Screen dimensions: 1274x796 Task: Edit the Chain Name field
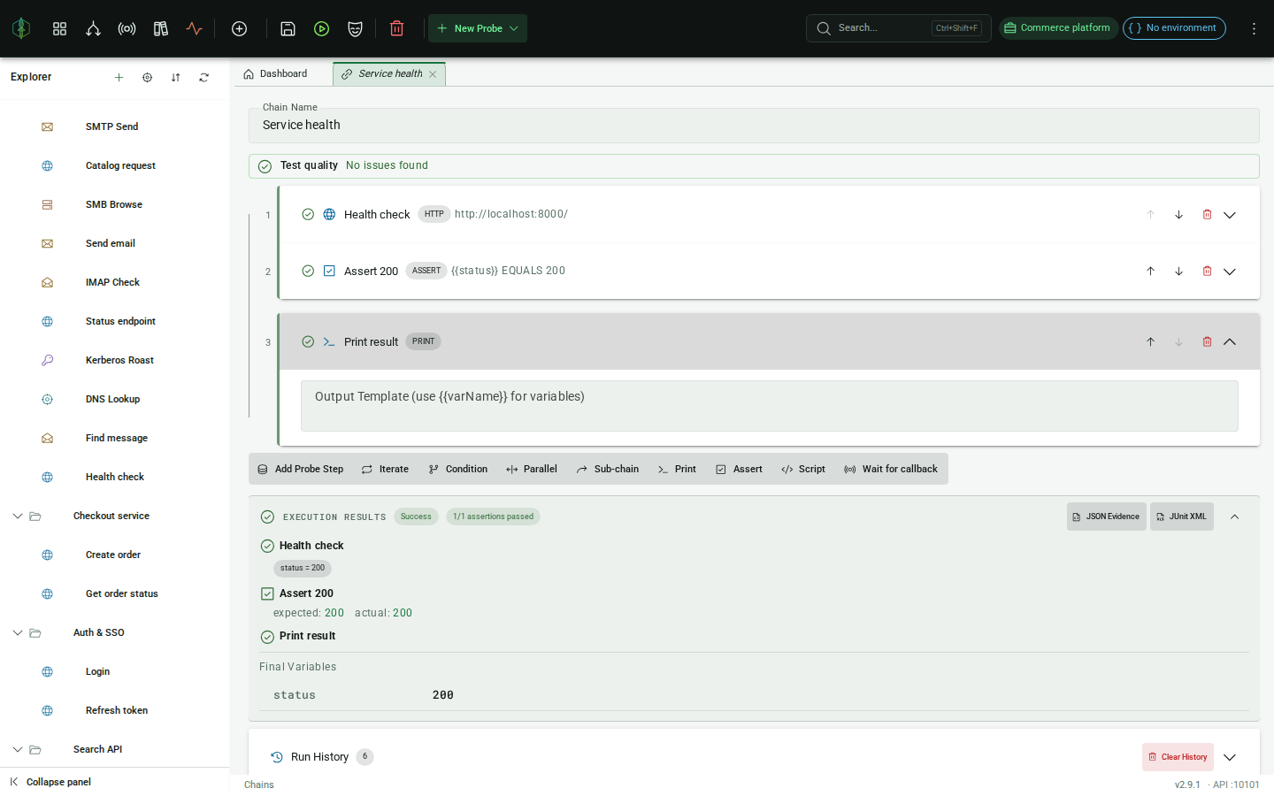754,125
